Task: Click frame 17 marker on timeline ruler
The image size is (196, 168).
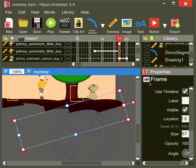Action: pos(119,38)
